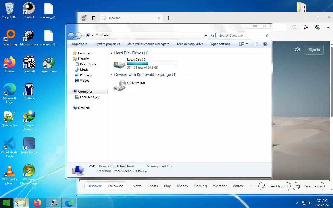
Task: Collapse the Hard Disk Drives group
Action: (x=112, y=53)
